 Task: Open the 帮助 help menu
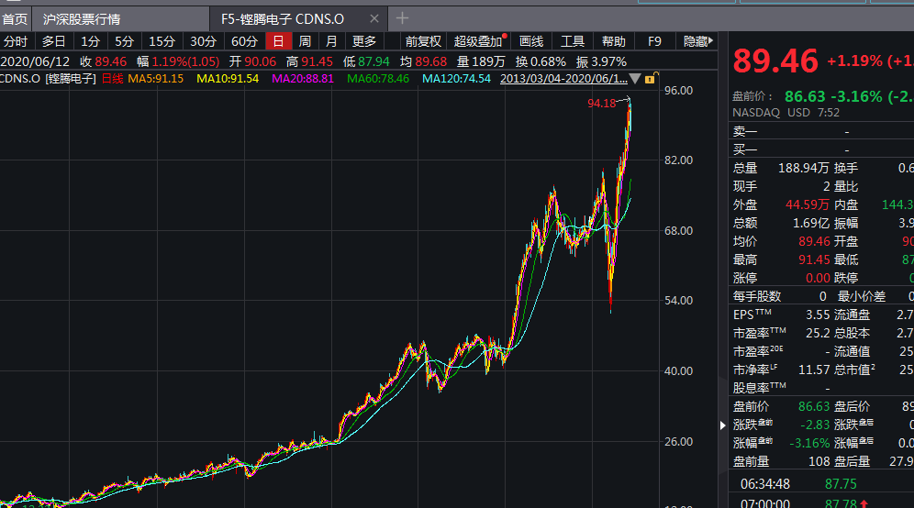point(613,41)
